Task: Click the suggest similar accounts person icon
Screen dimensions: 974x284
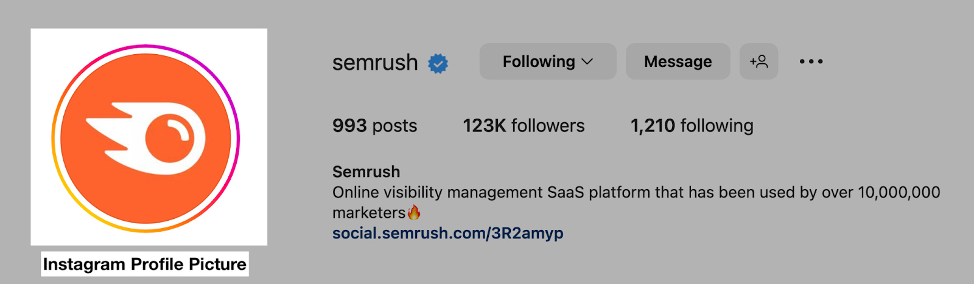Action: 759,61
